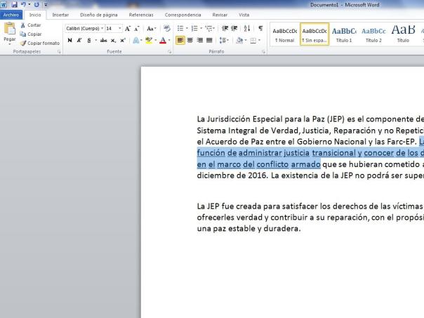Toggle bold formatting
Image resolution: width=424 pixels, height=318 pixels.
coord(69,41)
